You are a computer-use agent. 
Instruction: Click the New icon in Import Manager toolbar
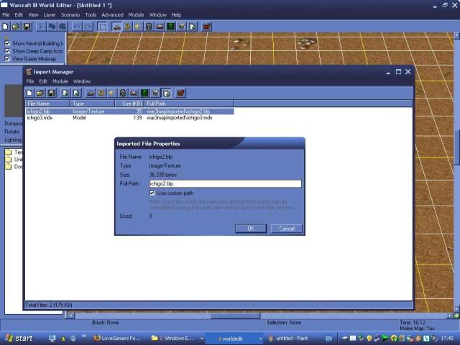pos(29,93)
